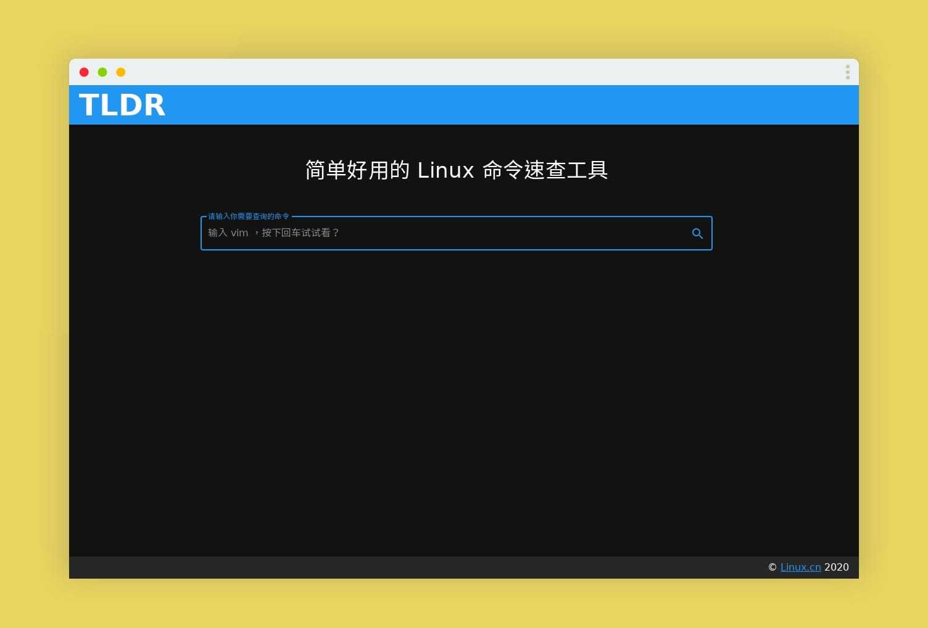Open the Linux.cn link in the footer

[x=800, y=567]
